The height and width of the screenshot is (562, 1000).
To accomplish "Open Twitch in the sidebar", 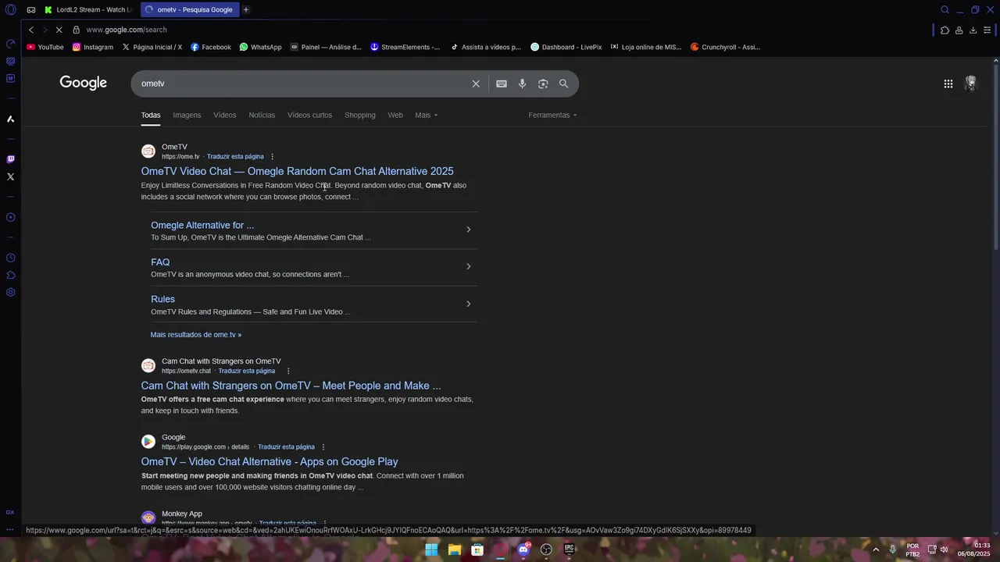I will click(x=10, y=159).
